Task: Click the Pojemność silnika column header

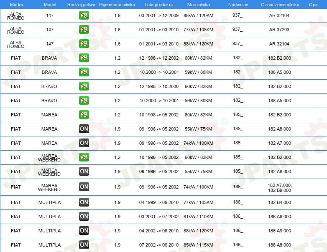Action: (x=117, y=5)
